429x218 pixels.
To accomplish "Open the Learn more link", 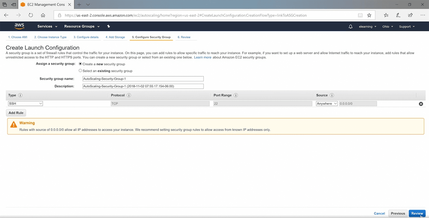I will 203,57.
